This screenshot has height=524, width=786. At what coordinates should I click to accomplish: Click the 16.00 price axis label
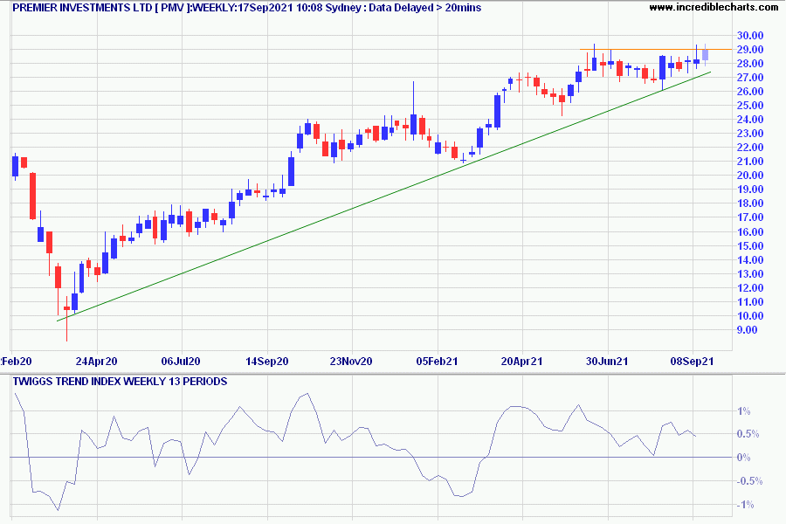[750, 232]
